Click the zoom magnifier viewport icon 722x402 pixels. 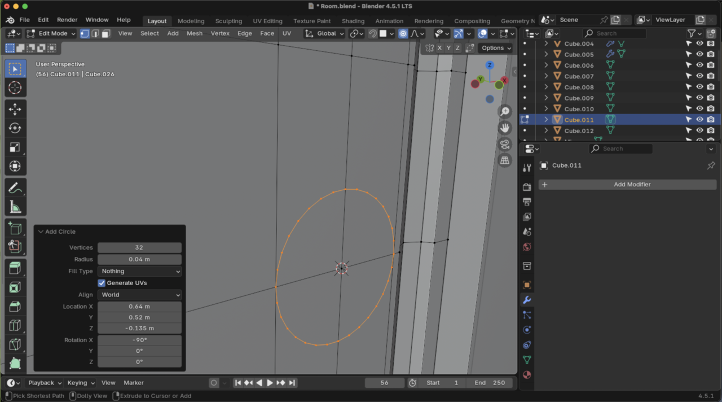pos(505,112)
